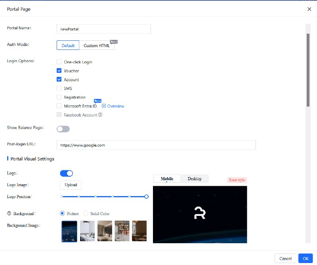Select the earth night background thumbnail

point(69,231)
